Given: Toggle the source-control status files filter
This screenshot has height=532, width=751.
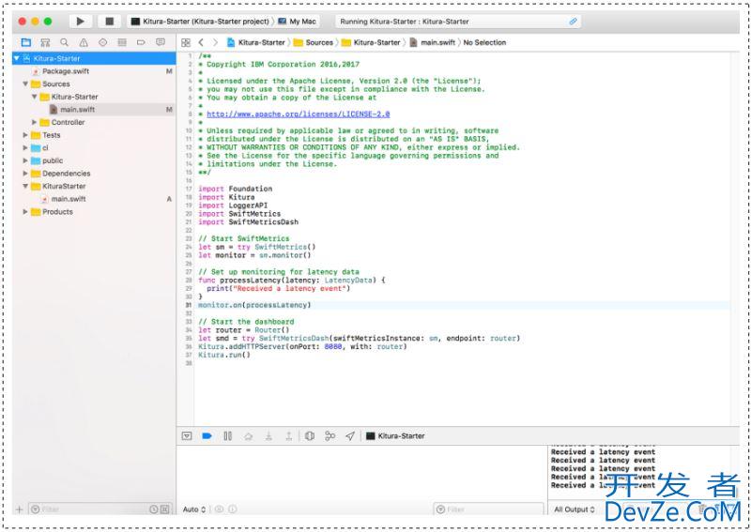Looking at the screenshot, I should point(164,509).
